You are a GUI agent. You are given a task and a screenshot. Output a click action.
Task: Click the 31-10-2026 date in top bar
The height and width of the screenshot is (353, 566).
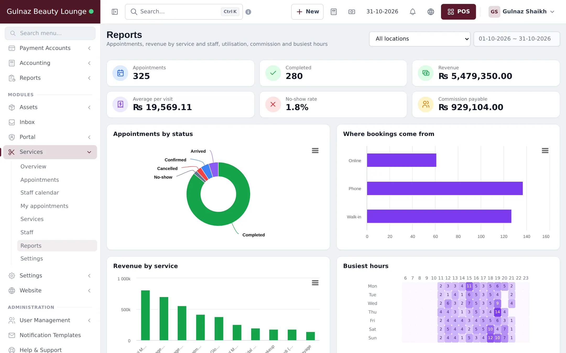[x=382, y=12]
